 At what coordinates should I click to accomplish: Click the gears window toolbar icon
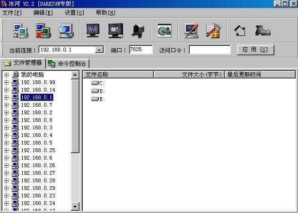pos(165,31)
